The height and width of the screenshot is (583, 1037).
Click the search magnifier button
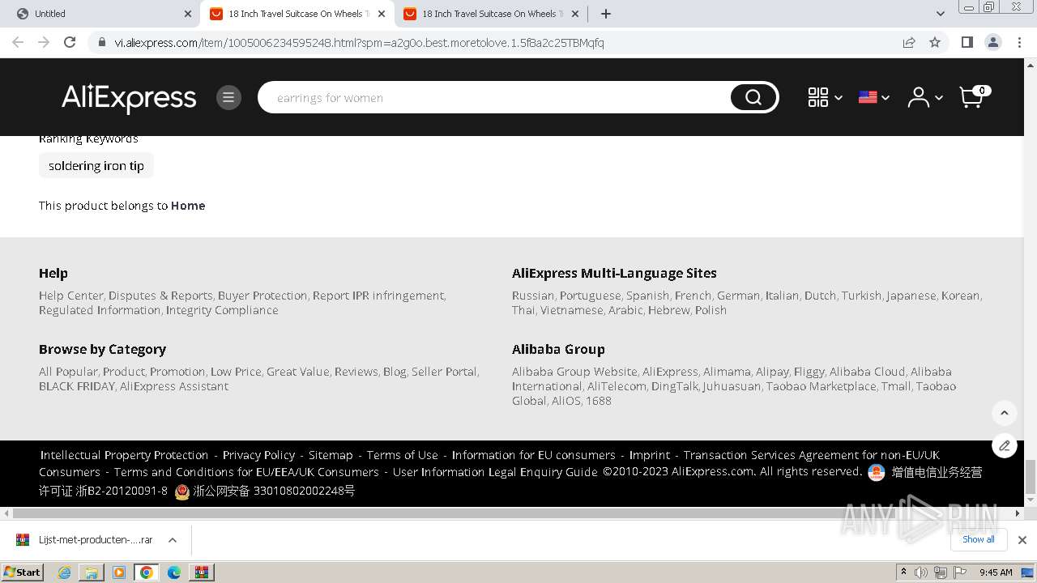[x=753, y=98]
